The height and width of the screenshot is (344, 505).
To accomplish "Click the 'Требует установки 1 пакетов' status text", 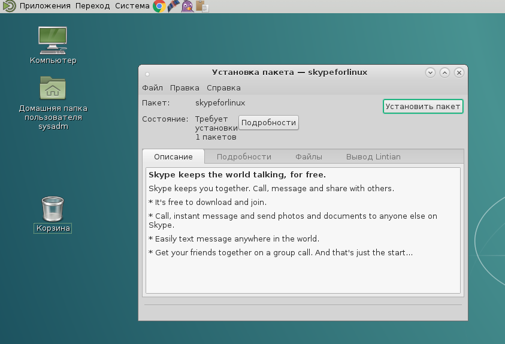I will tap(216, 128).
